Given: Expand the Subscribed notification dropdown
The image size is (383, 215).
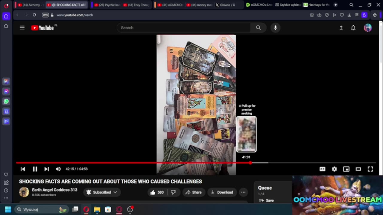Looking at the screenshot, I should click(x=102, y=192).
